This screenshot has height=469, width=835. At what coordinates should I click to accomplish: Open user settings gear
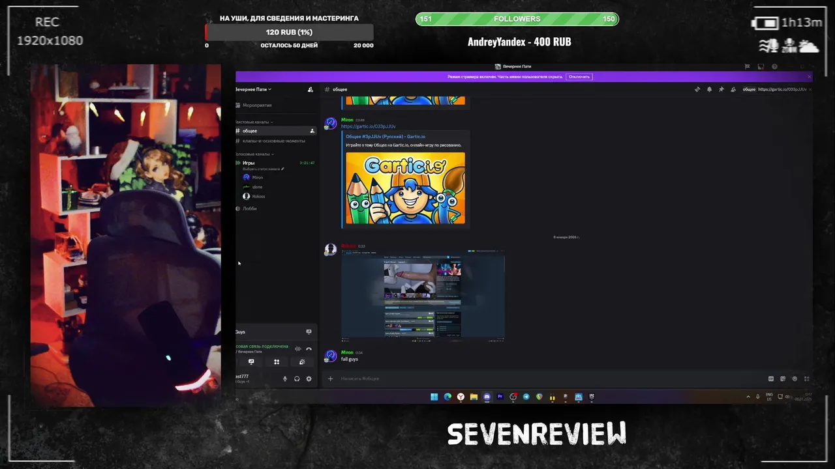309,378
